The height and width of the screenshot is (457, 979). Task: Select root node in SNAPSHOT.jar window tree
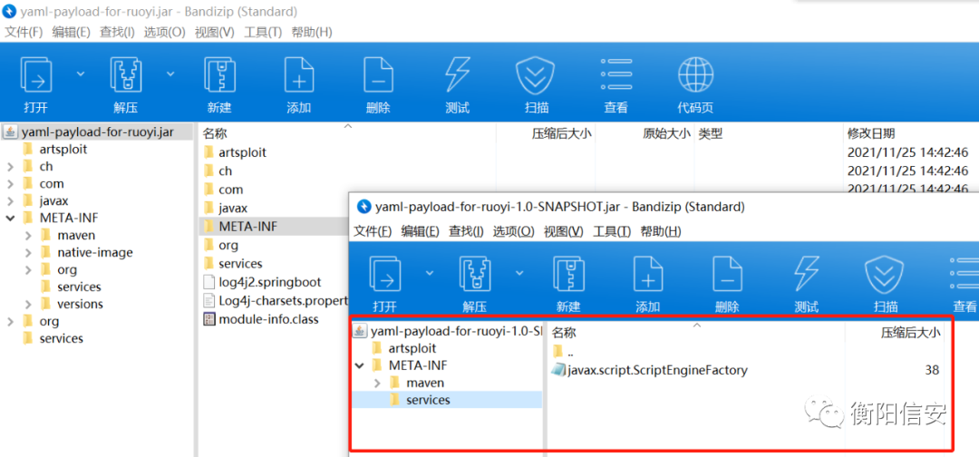tap(447, 331)
